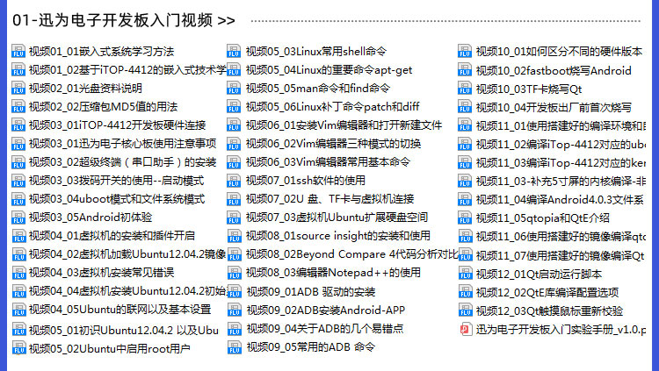Select file 视频03_02超级终端（串口助手）的安装
Viewport: 659px width, 371px height.
[122, 162]
